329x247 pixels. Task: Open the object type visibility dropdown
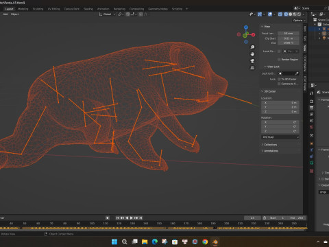[252, 14]
